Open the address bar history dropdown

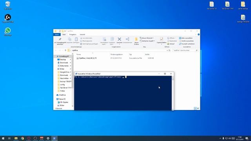(167, 51)
